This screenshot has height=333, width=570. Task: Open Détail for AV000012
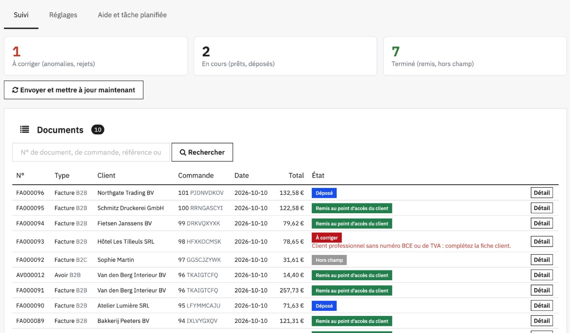[x=542, y=275]
